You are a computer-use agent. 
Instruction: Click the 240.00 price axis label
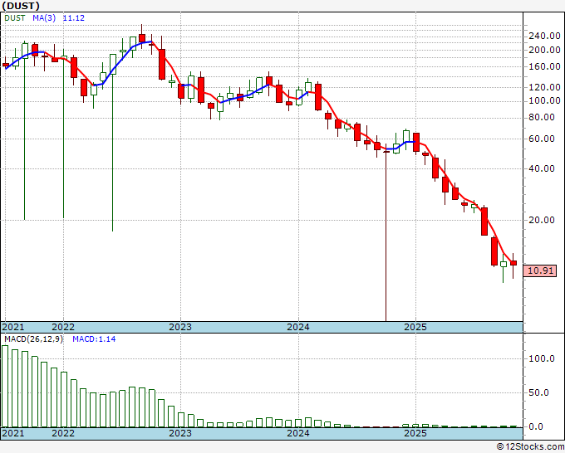pos(544,36)
